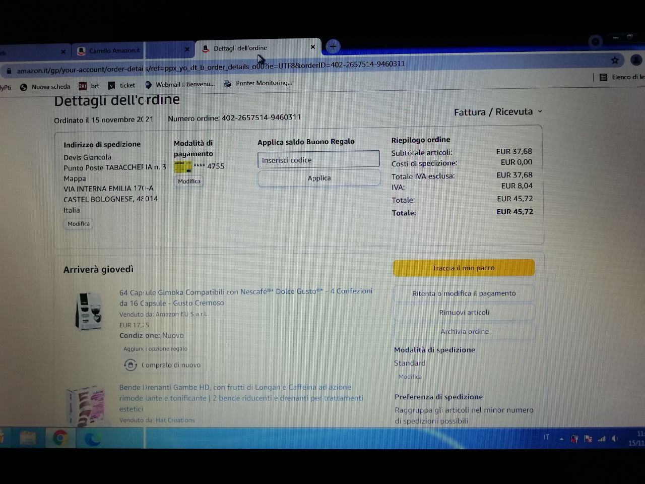
Task: Bookmark page with the star icon
Action: click(615, 60)
